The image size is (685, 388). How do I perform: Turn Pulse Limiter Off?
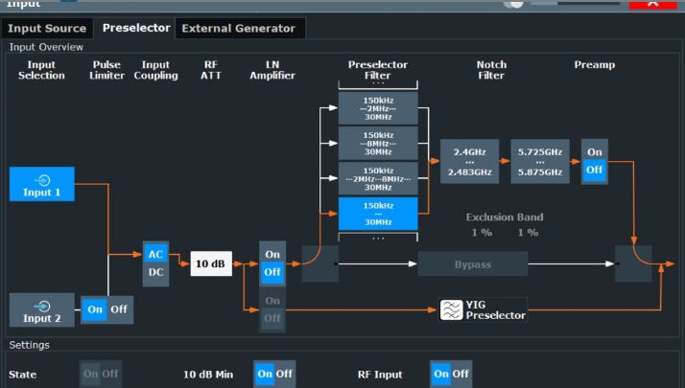tap(119, 309)
